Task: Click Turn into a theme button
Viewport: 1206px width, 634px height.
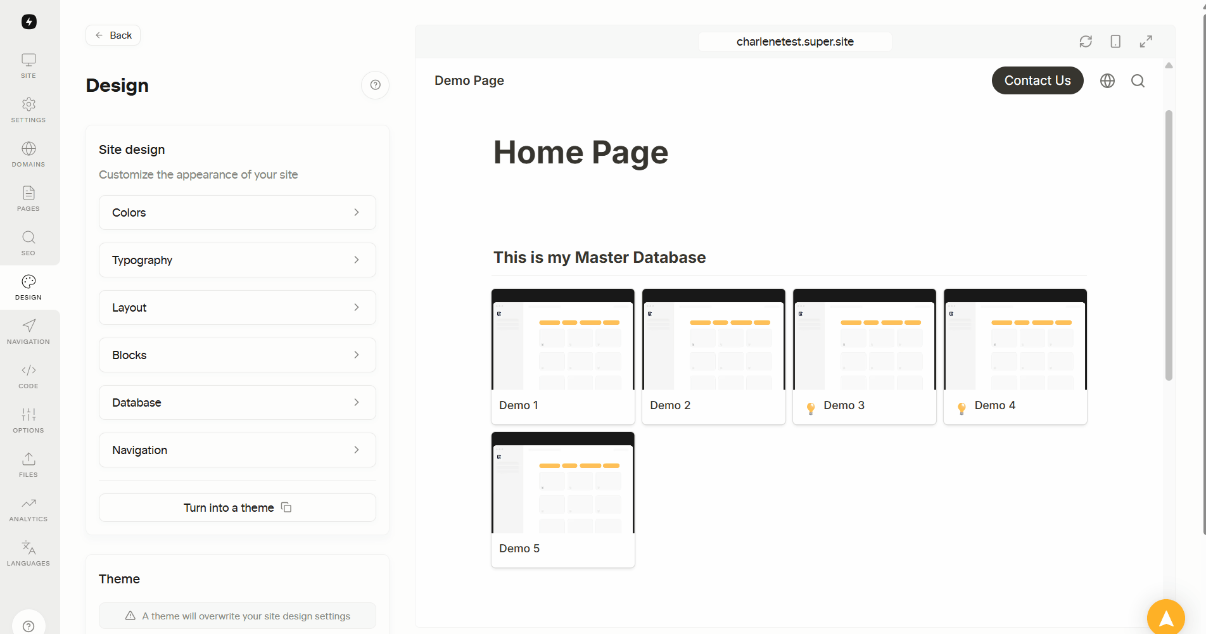Action: [x=238, y=507]
